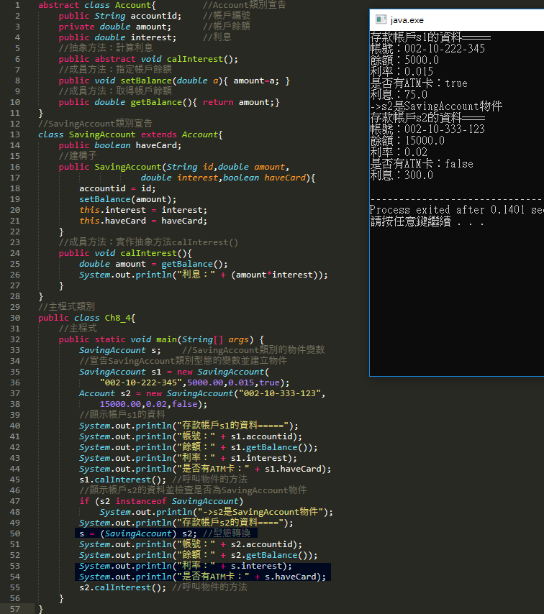Click line number 31 in the gutter
The height and width of the screenshot is (614, 544).
point(15,329)
